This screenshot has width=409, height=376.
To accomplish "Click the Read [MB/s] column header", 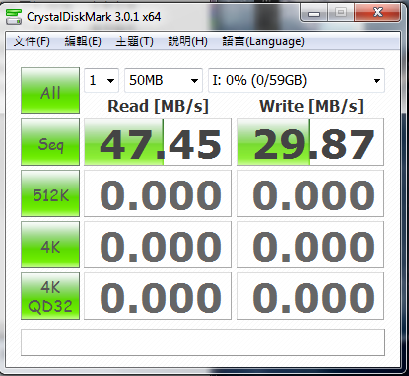I will [x=159, y=106].
